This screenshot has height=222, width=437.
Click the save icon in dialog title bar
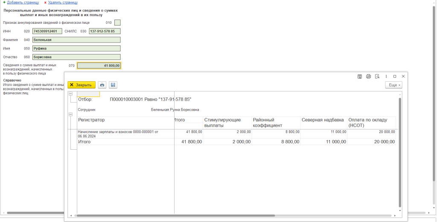(359, 77)
